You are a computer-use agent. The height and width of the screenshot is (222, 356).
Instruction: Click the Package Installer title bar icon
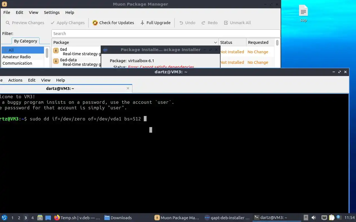pos(105,50)
